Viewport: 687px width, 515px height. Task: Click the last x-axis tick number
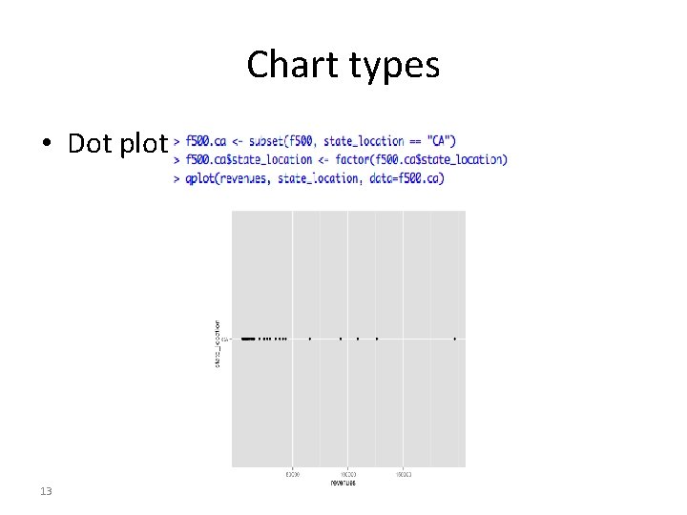(404, 474)
